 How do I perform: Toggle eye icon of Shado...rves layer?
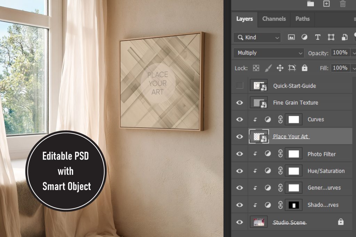click(240, 205)
